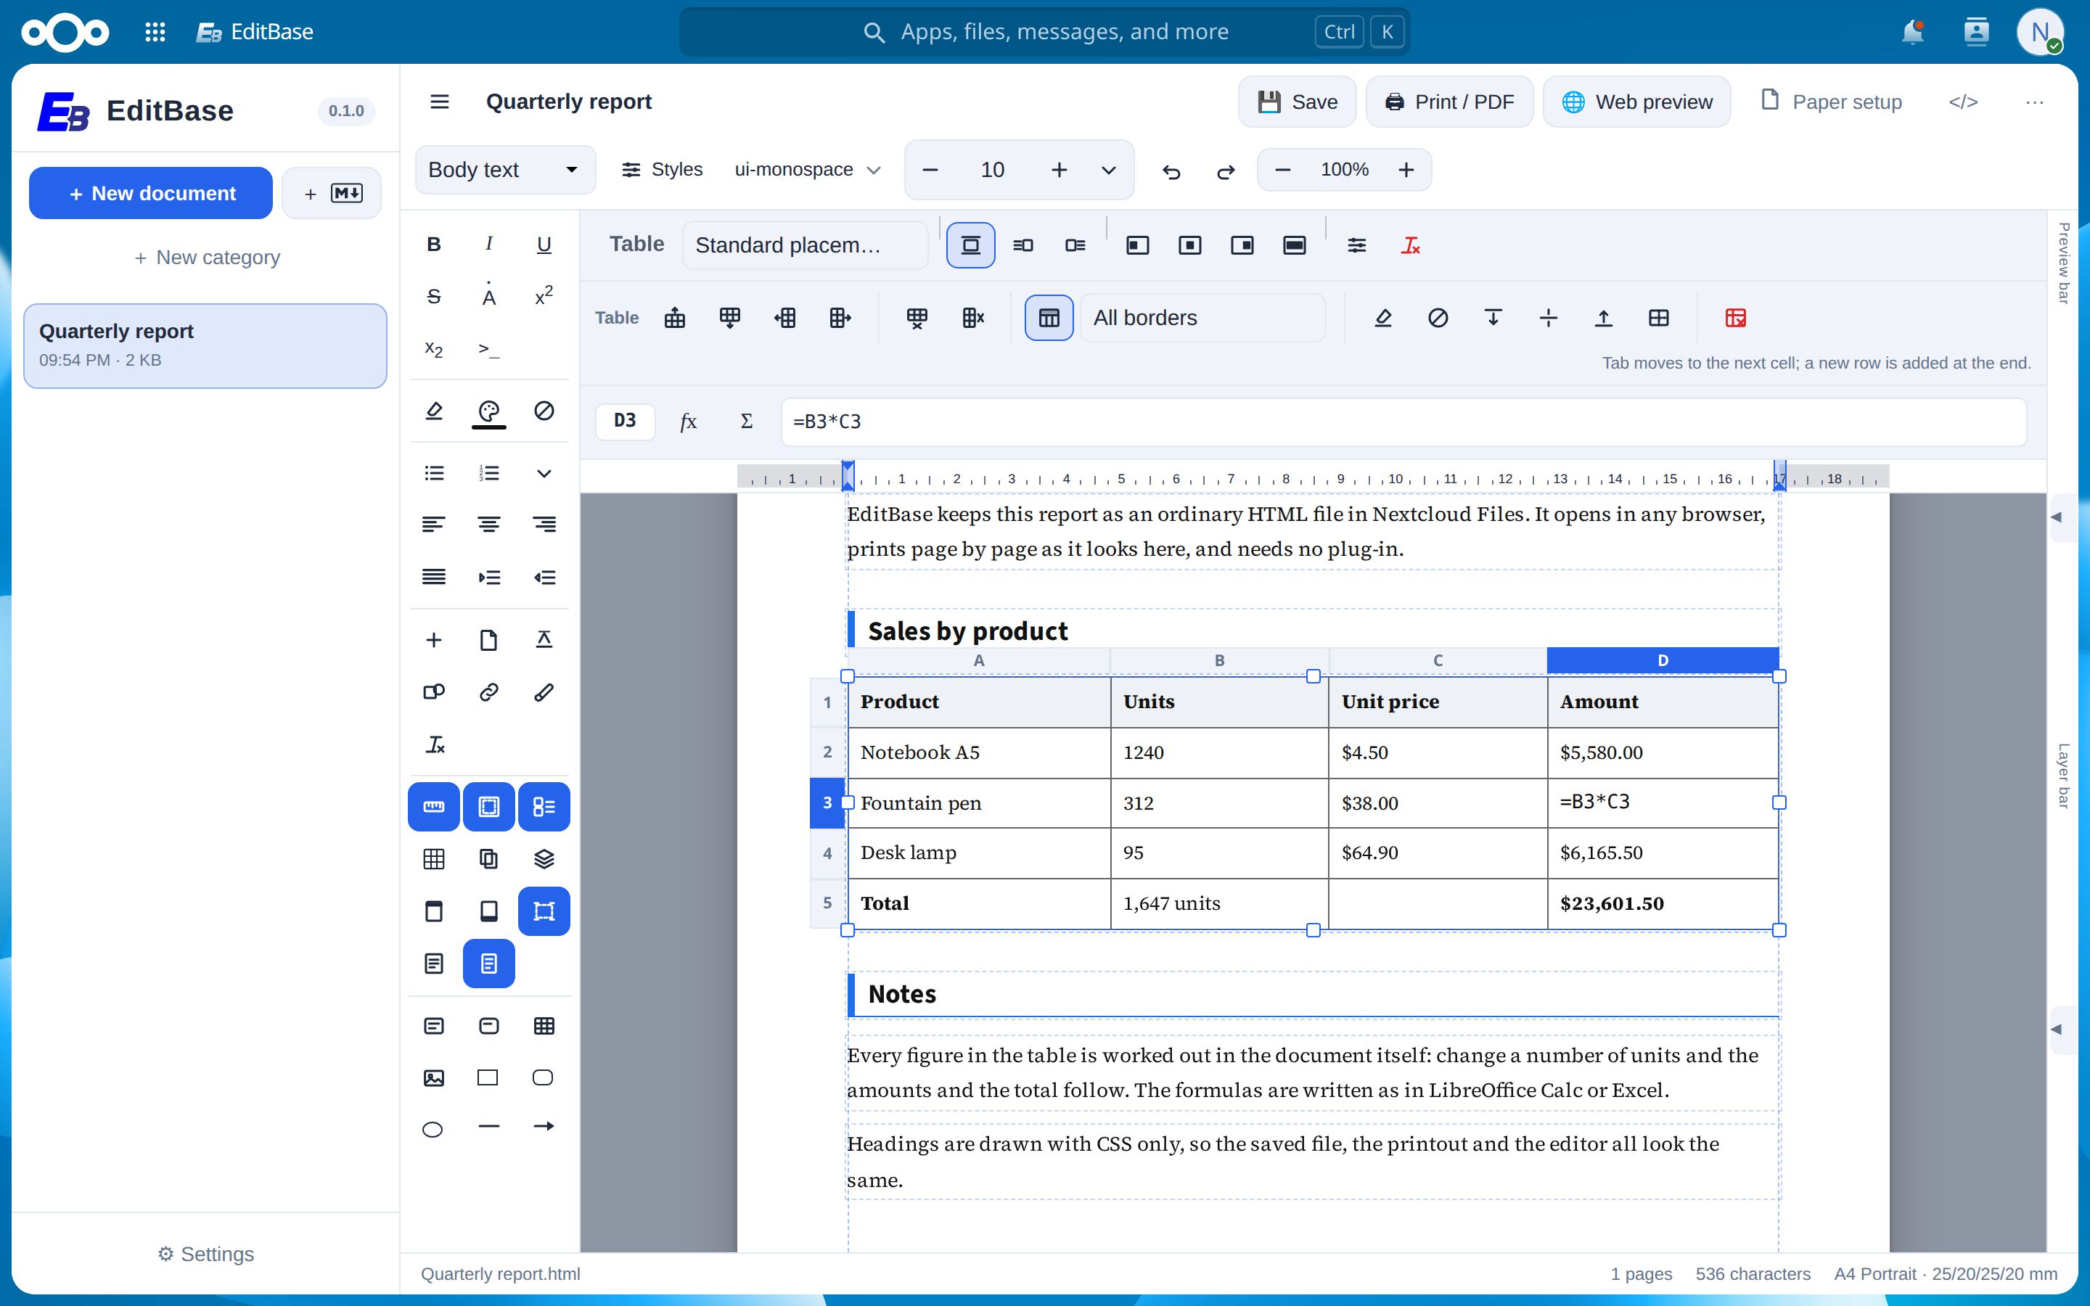Screen dimensions: 2090x1306
Task: Open the ui-monospace font dropdown
Action: 808,169
